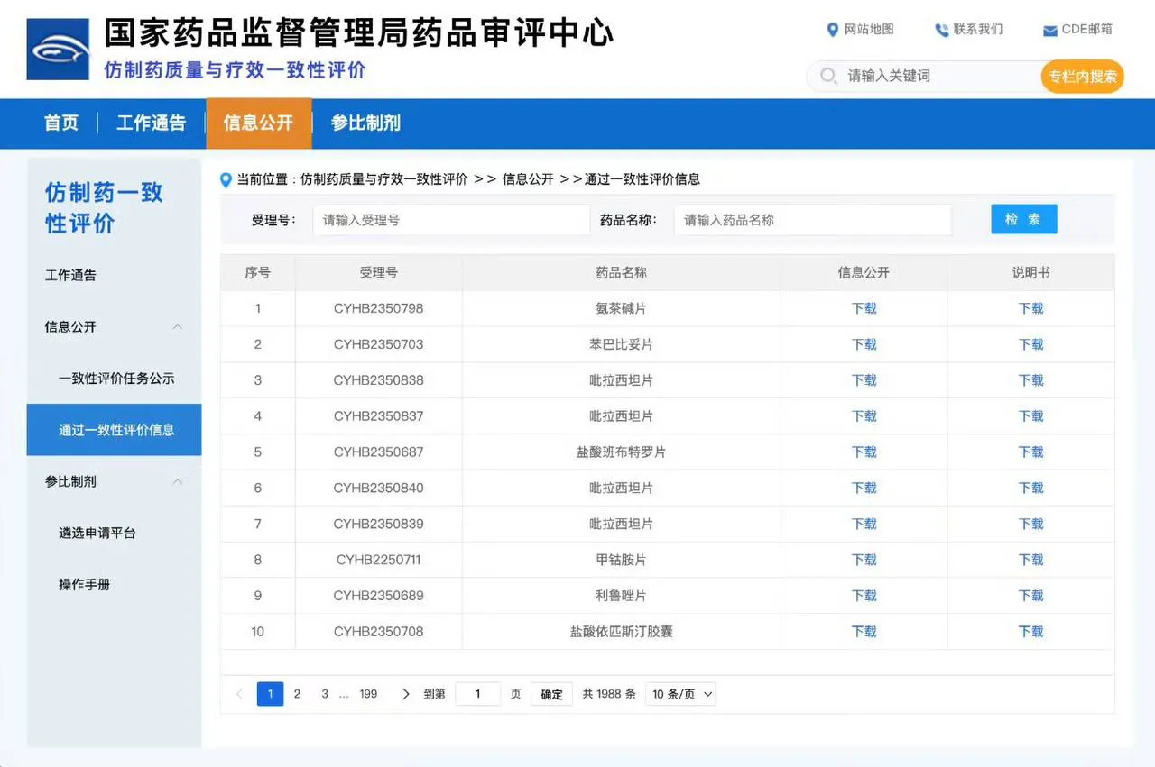This screenshot has width=1155, height=767.
Task: Focus the 药品名称 input field
Action: pos(812,220)
